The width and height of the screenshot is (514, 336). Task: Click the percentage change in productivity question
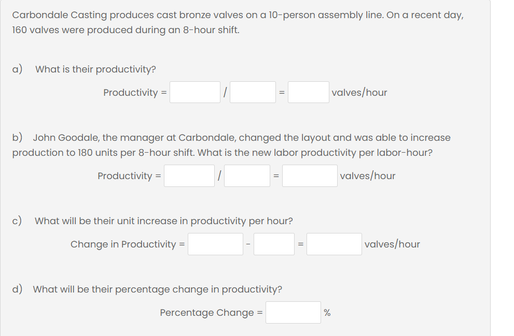[x=157, y=289]
